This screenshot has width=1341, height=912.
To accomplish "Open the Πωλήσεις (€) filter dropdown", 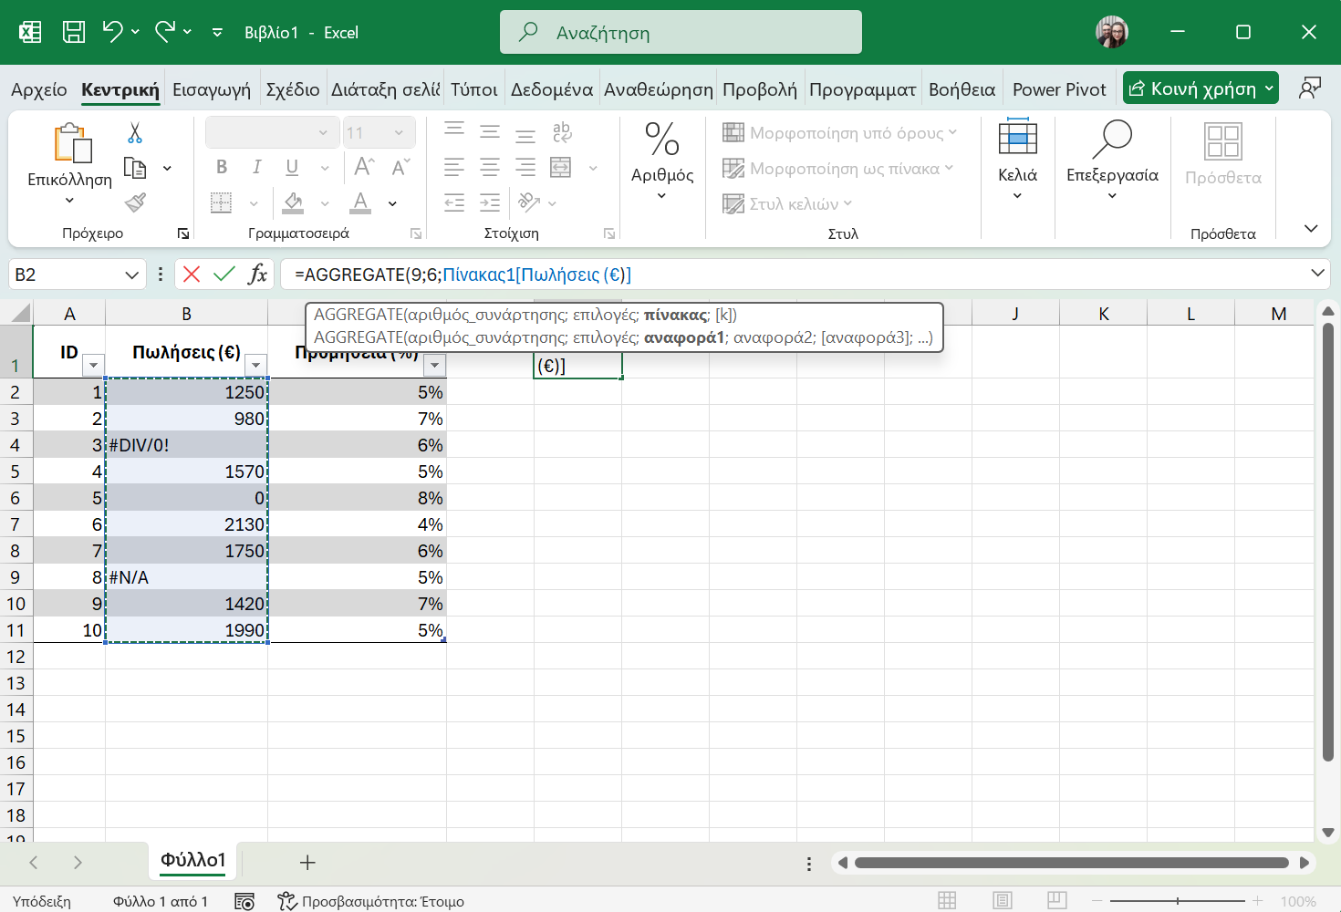I will coord(255,366).
